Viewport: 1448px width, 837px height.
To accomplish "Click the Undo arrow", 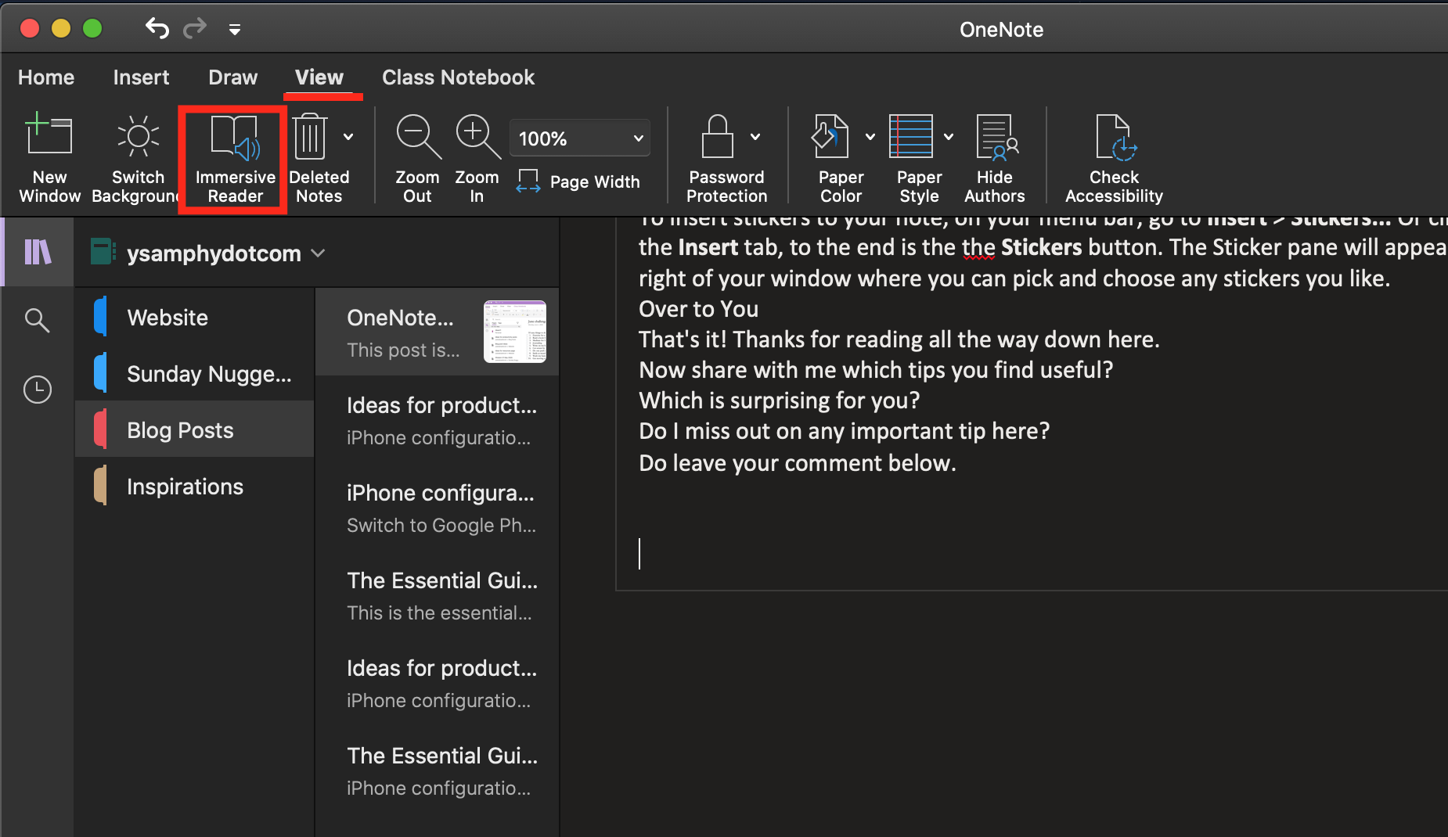I will [157, 29].
